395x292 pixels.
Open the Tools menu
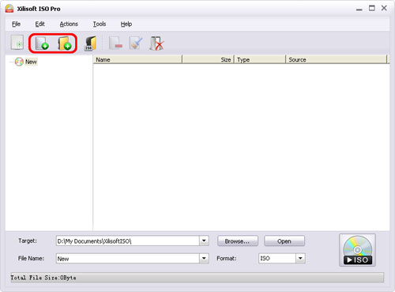click(x=100, y=24)
